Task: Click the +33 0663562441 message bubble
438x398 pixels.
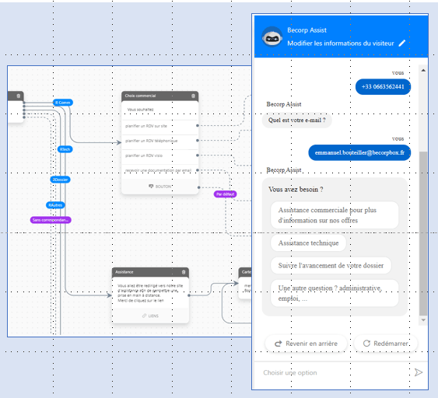Action: 383,86
